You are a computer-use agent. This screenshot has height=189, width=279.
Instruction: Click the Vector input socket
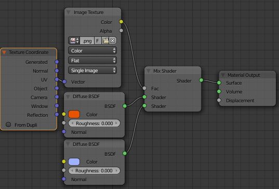coord(64,82)
